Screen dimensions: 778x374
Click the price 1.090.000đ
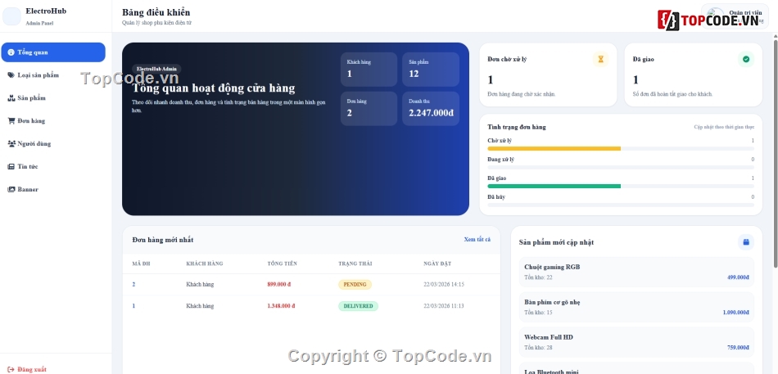736,313
